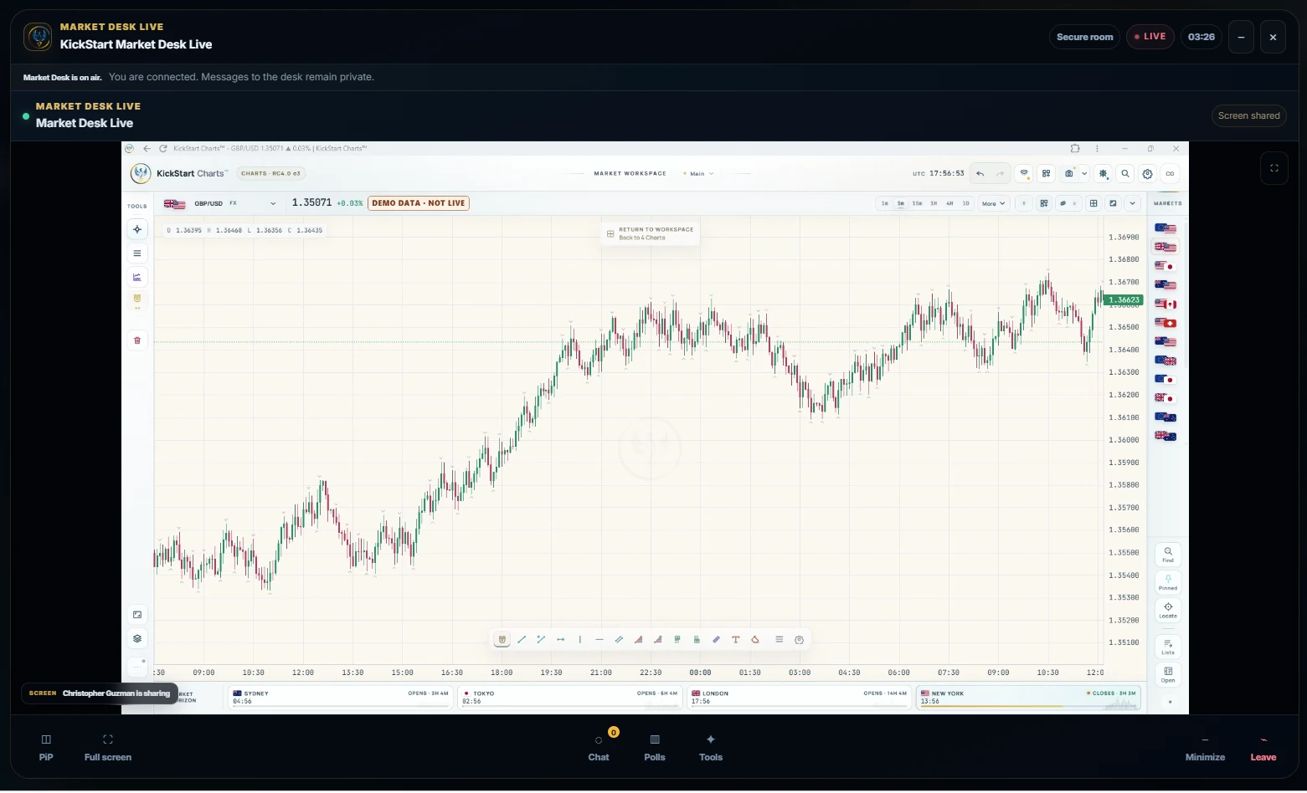The height and width of the screenshot is (793, 1307).
Task: Select the ruler measure tool
Action: (716, 640)
